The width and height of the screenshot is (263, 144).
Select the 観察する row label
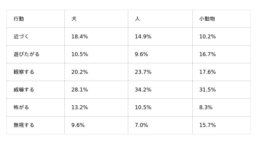[24, 72]
